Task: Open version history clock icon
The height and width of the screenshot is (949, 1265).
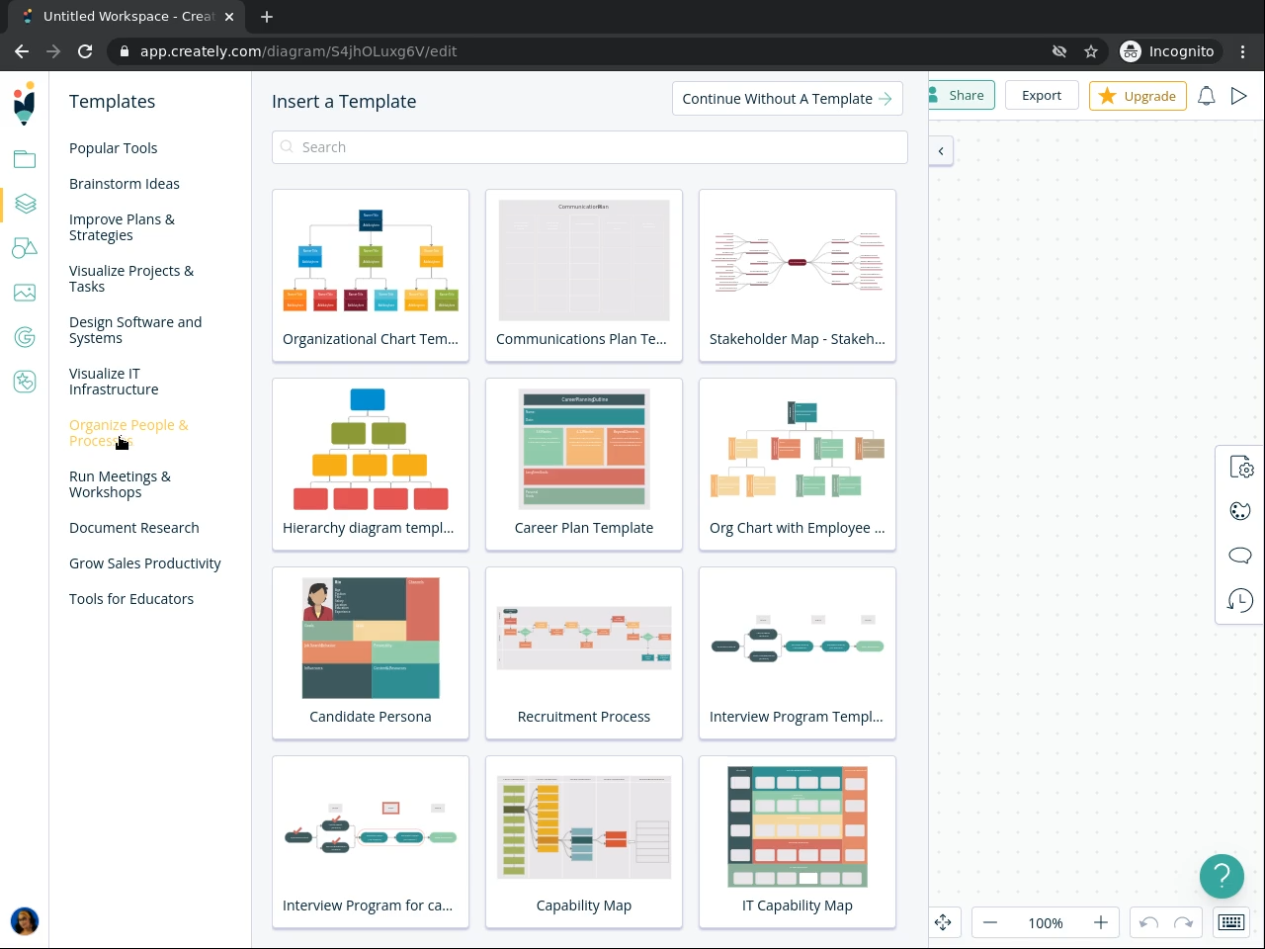Action: (1240, 599)
